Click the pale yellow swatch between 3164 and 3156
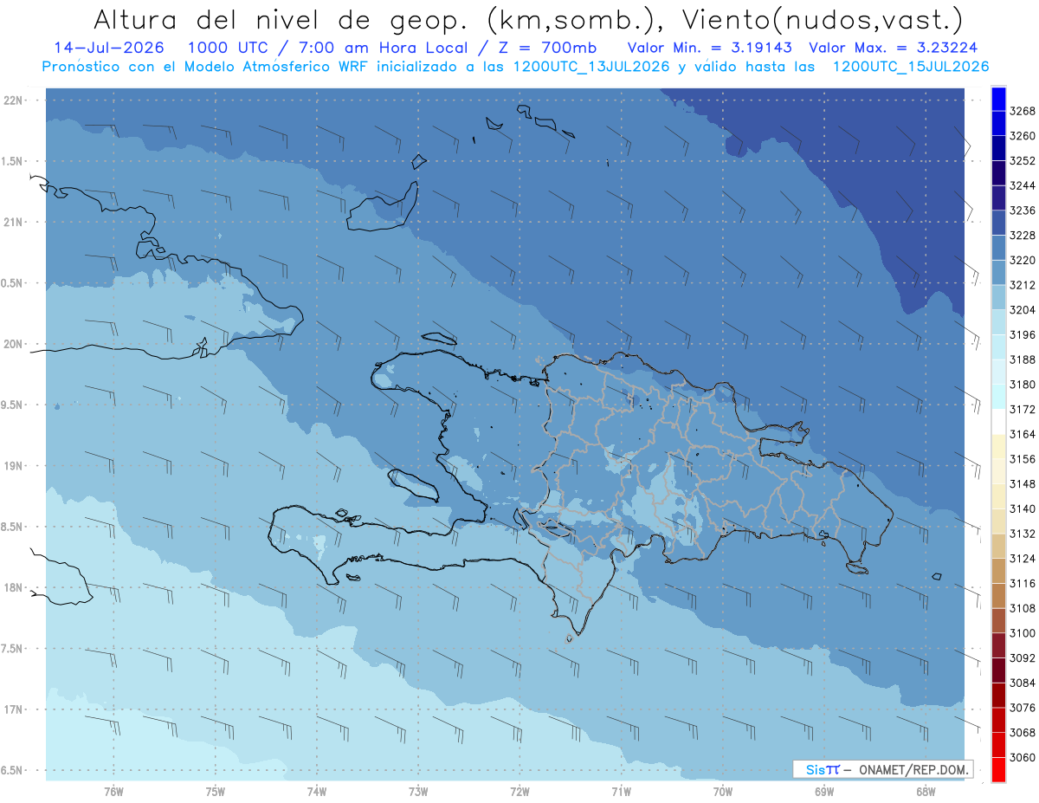Screen dimensions: 1039x803 [x=998, y=447]
